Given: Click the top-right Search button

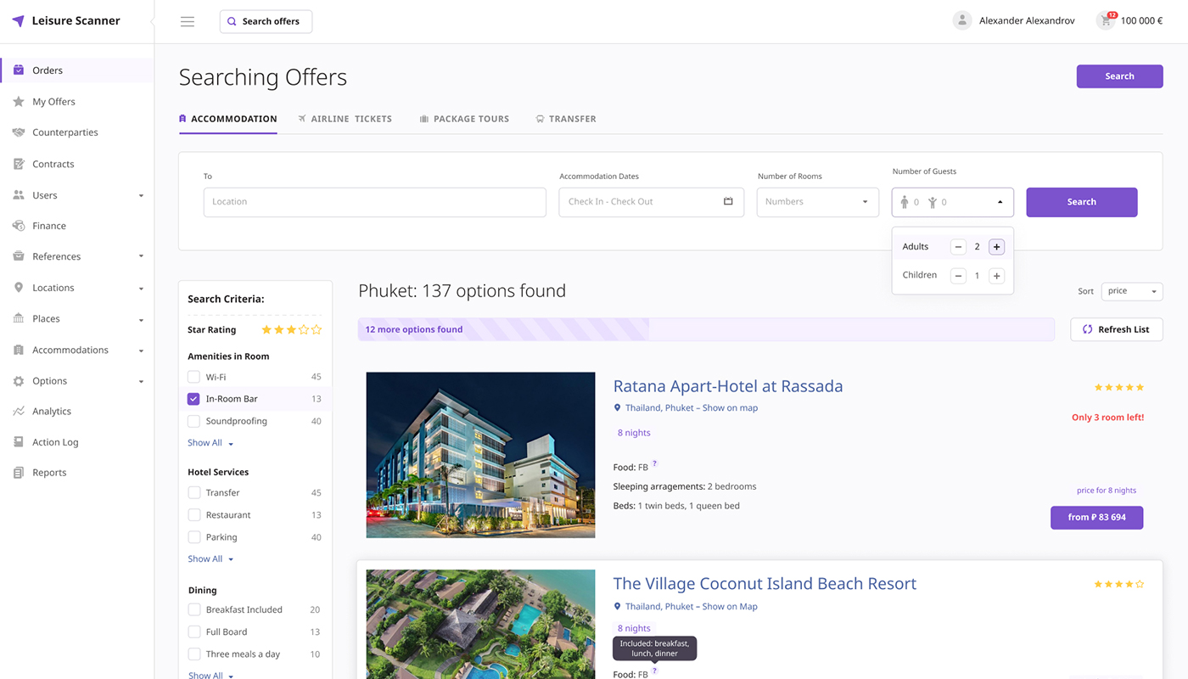Looking at the screenshot, I should click(x=1119, y=76).
